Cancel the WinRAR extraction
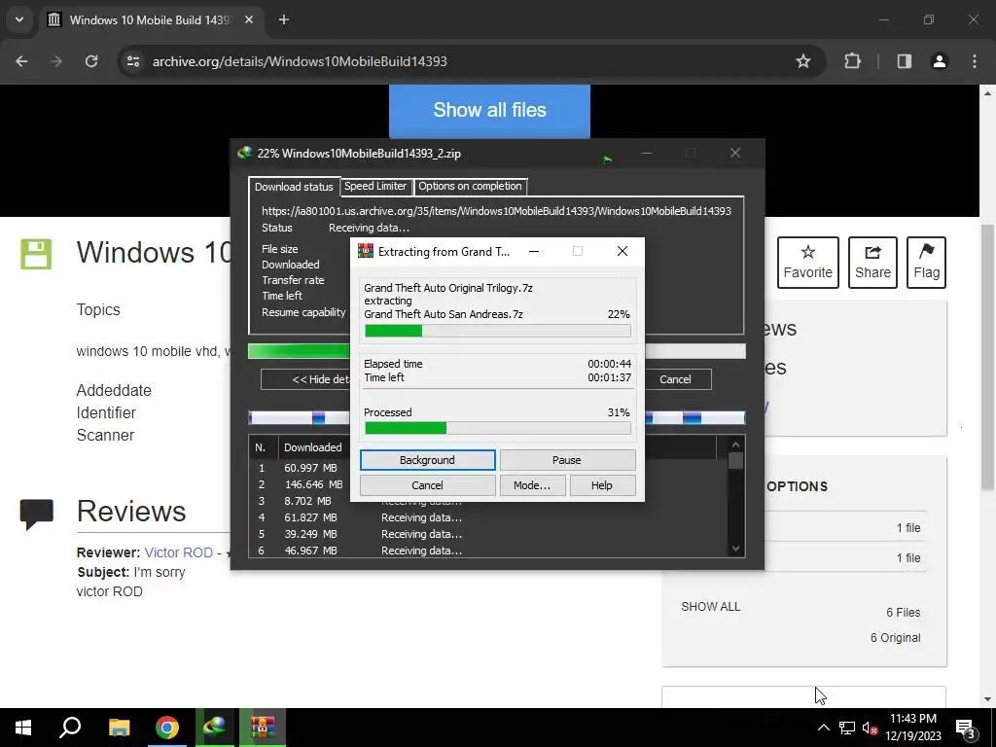996x747 pixels. point(428,485)
